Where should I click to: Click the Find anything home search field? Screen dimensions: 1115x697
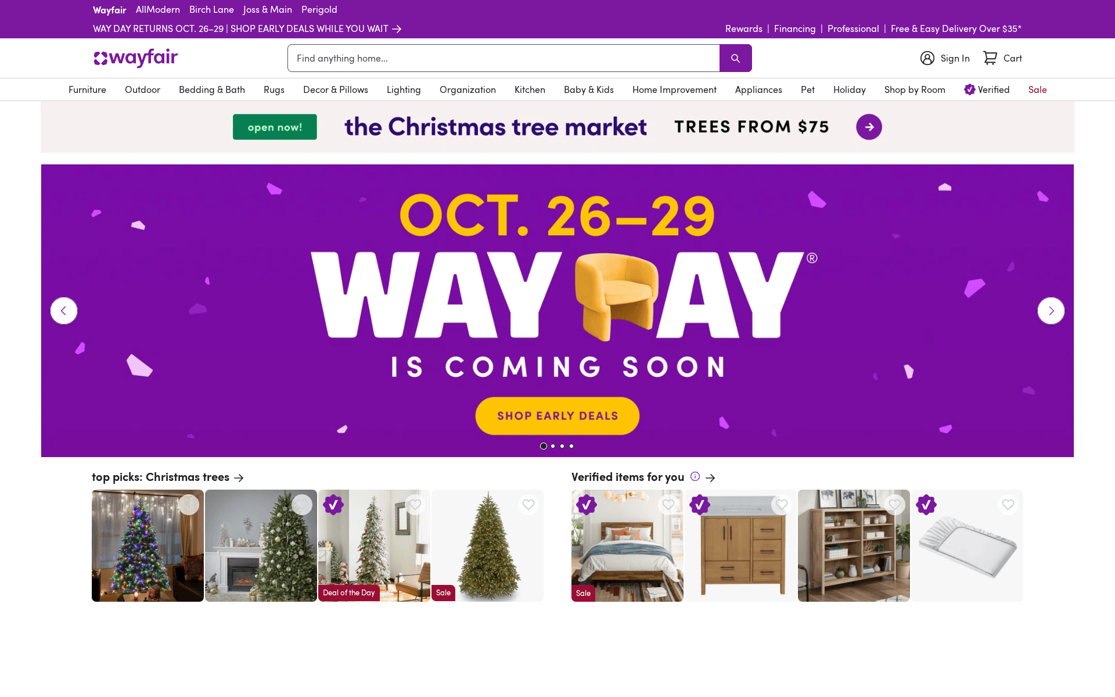503,58
